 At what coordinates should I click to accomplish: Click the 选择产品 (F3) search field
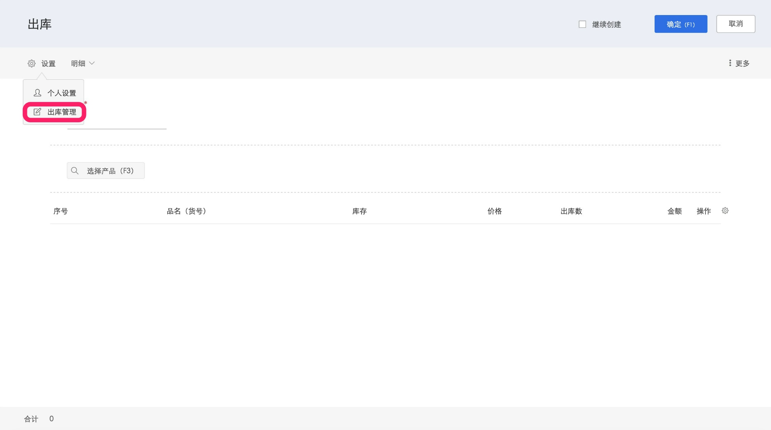pos(106,170)
